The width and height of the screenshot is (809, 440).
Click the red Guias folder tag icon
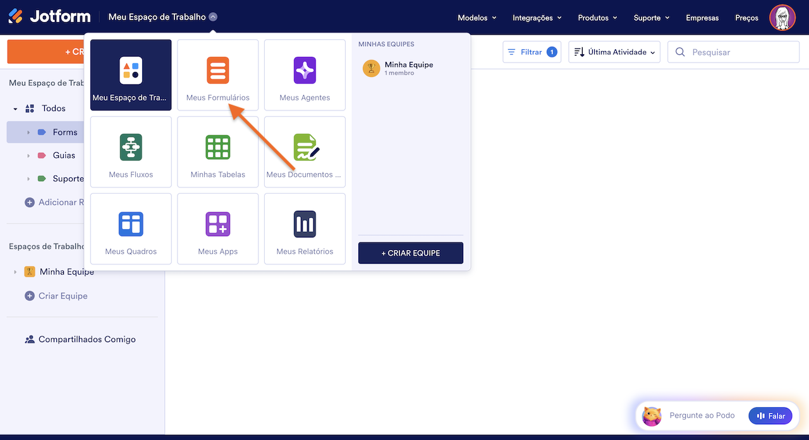pyautogui.click(x=42, y=155)
